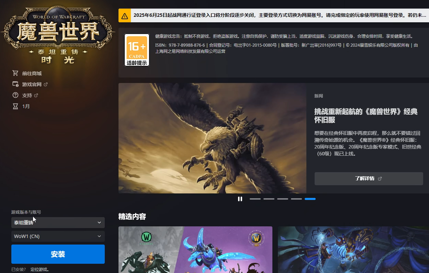Screen dimensions: 429x273
Task: Click the 16+ CADPA age rating badge
Action: click(x=136, y=50)
